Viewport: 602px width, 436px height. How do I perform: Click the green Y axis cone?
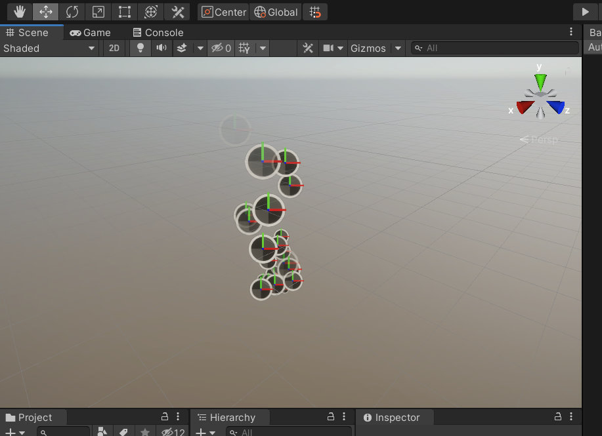[x=540, y=82]
